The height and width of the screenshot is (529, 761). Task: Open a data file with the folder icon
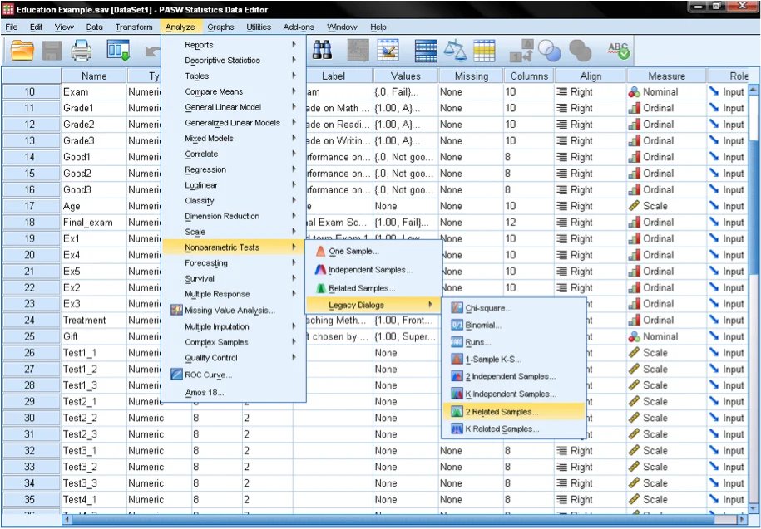(x=22, y=51)
